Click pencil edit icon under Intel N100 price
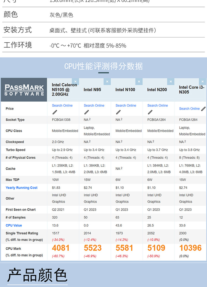Viewport: 207px width, 287px height. pyautogui.click(x=118, y=112)
